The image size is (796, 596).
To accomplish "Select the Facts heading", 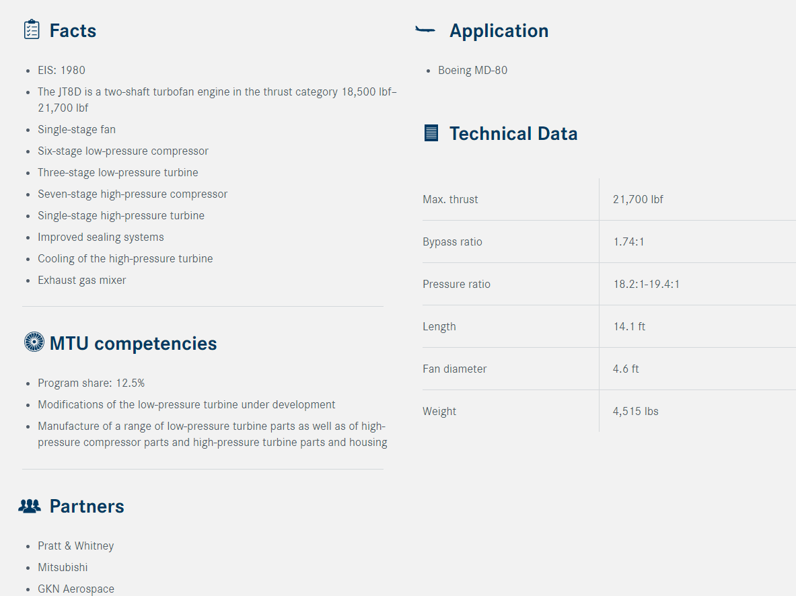I will (73, 30).
